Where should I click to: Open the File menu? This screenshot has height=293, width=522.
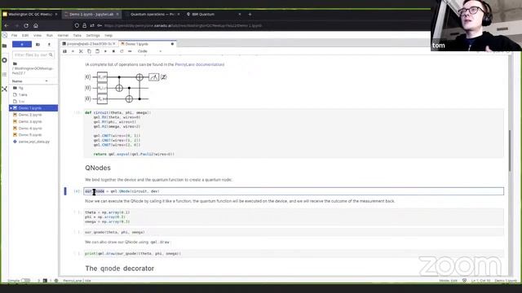[15, 35]
